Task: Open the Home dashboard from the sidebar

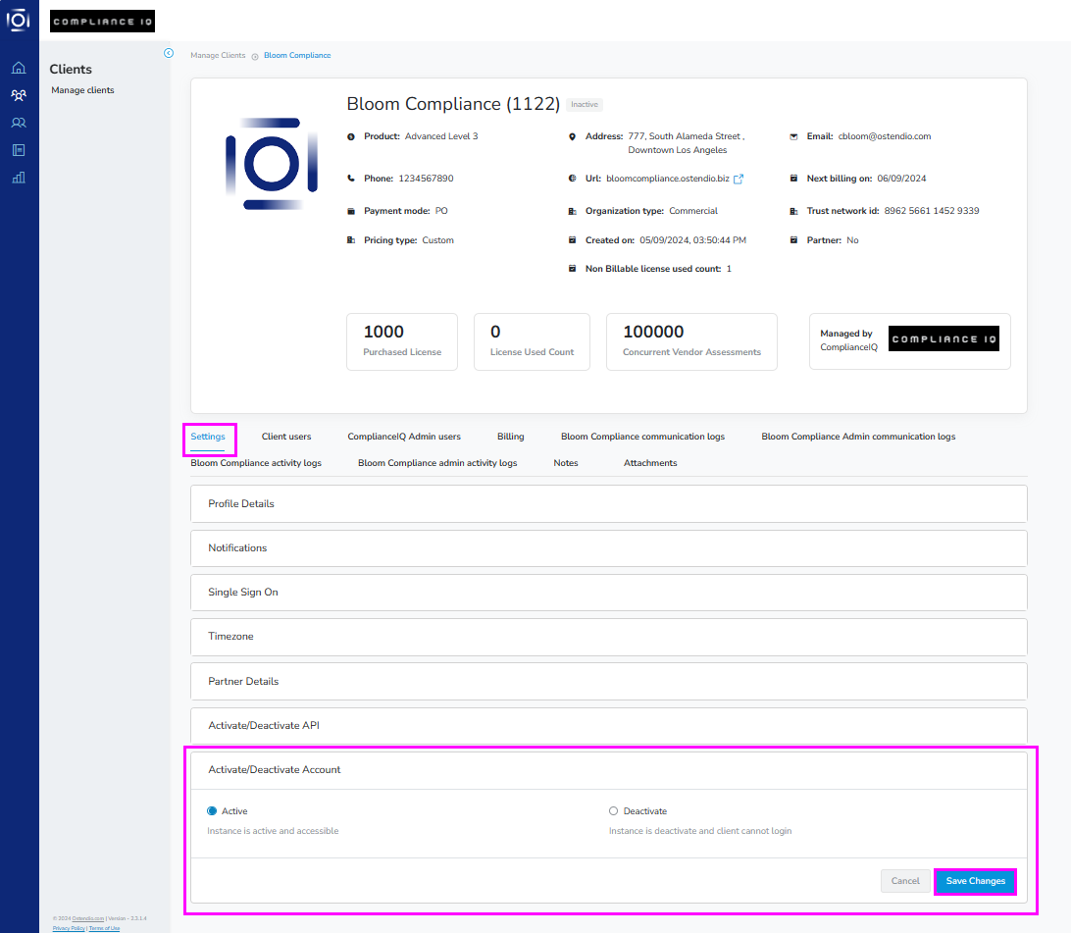Action: click(x=20, y=68)
